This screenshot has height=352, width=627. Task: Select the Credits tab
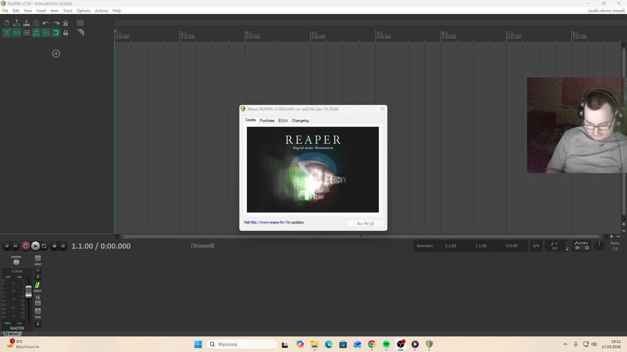pyautogui.click(x=250, y=120)
